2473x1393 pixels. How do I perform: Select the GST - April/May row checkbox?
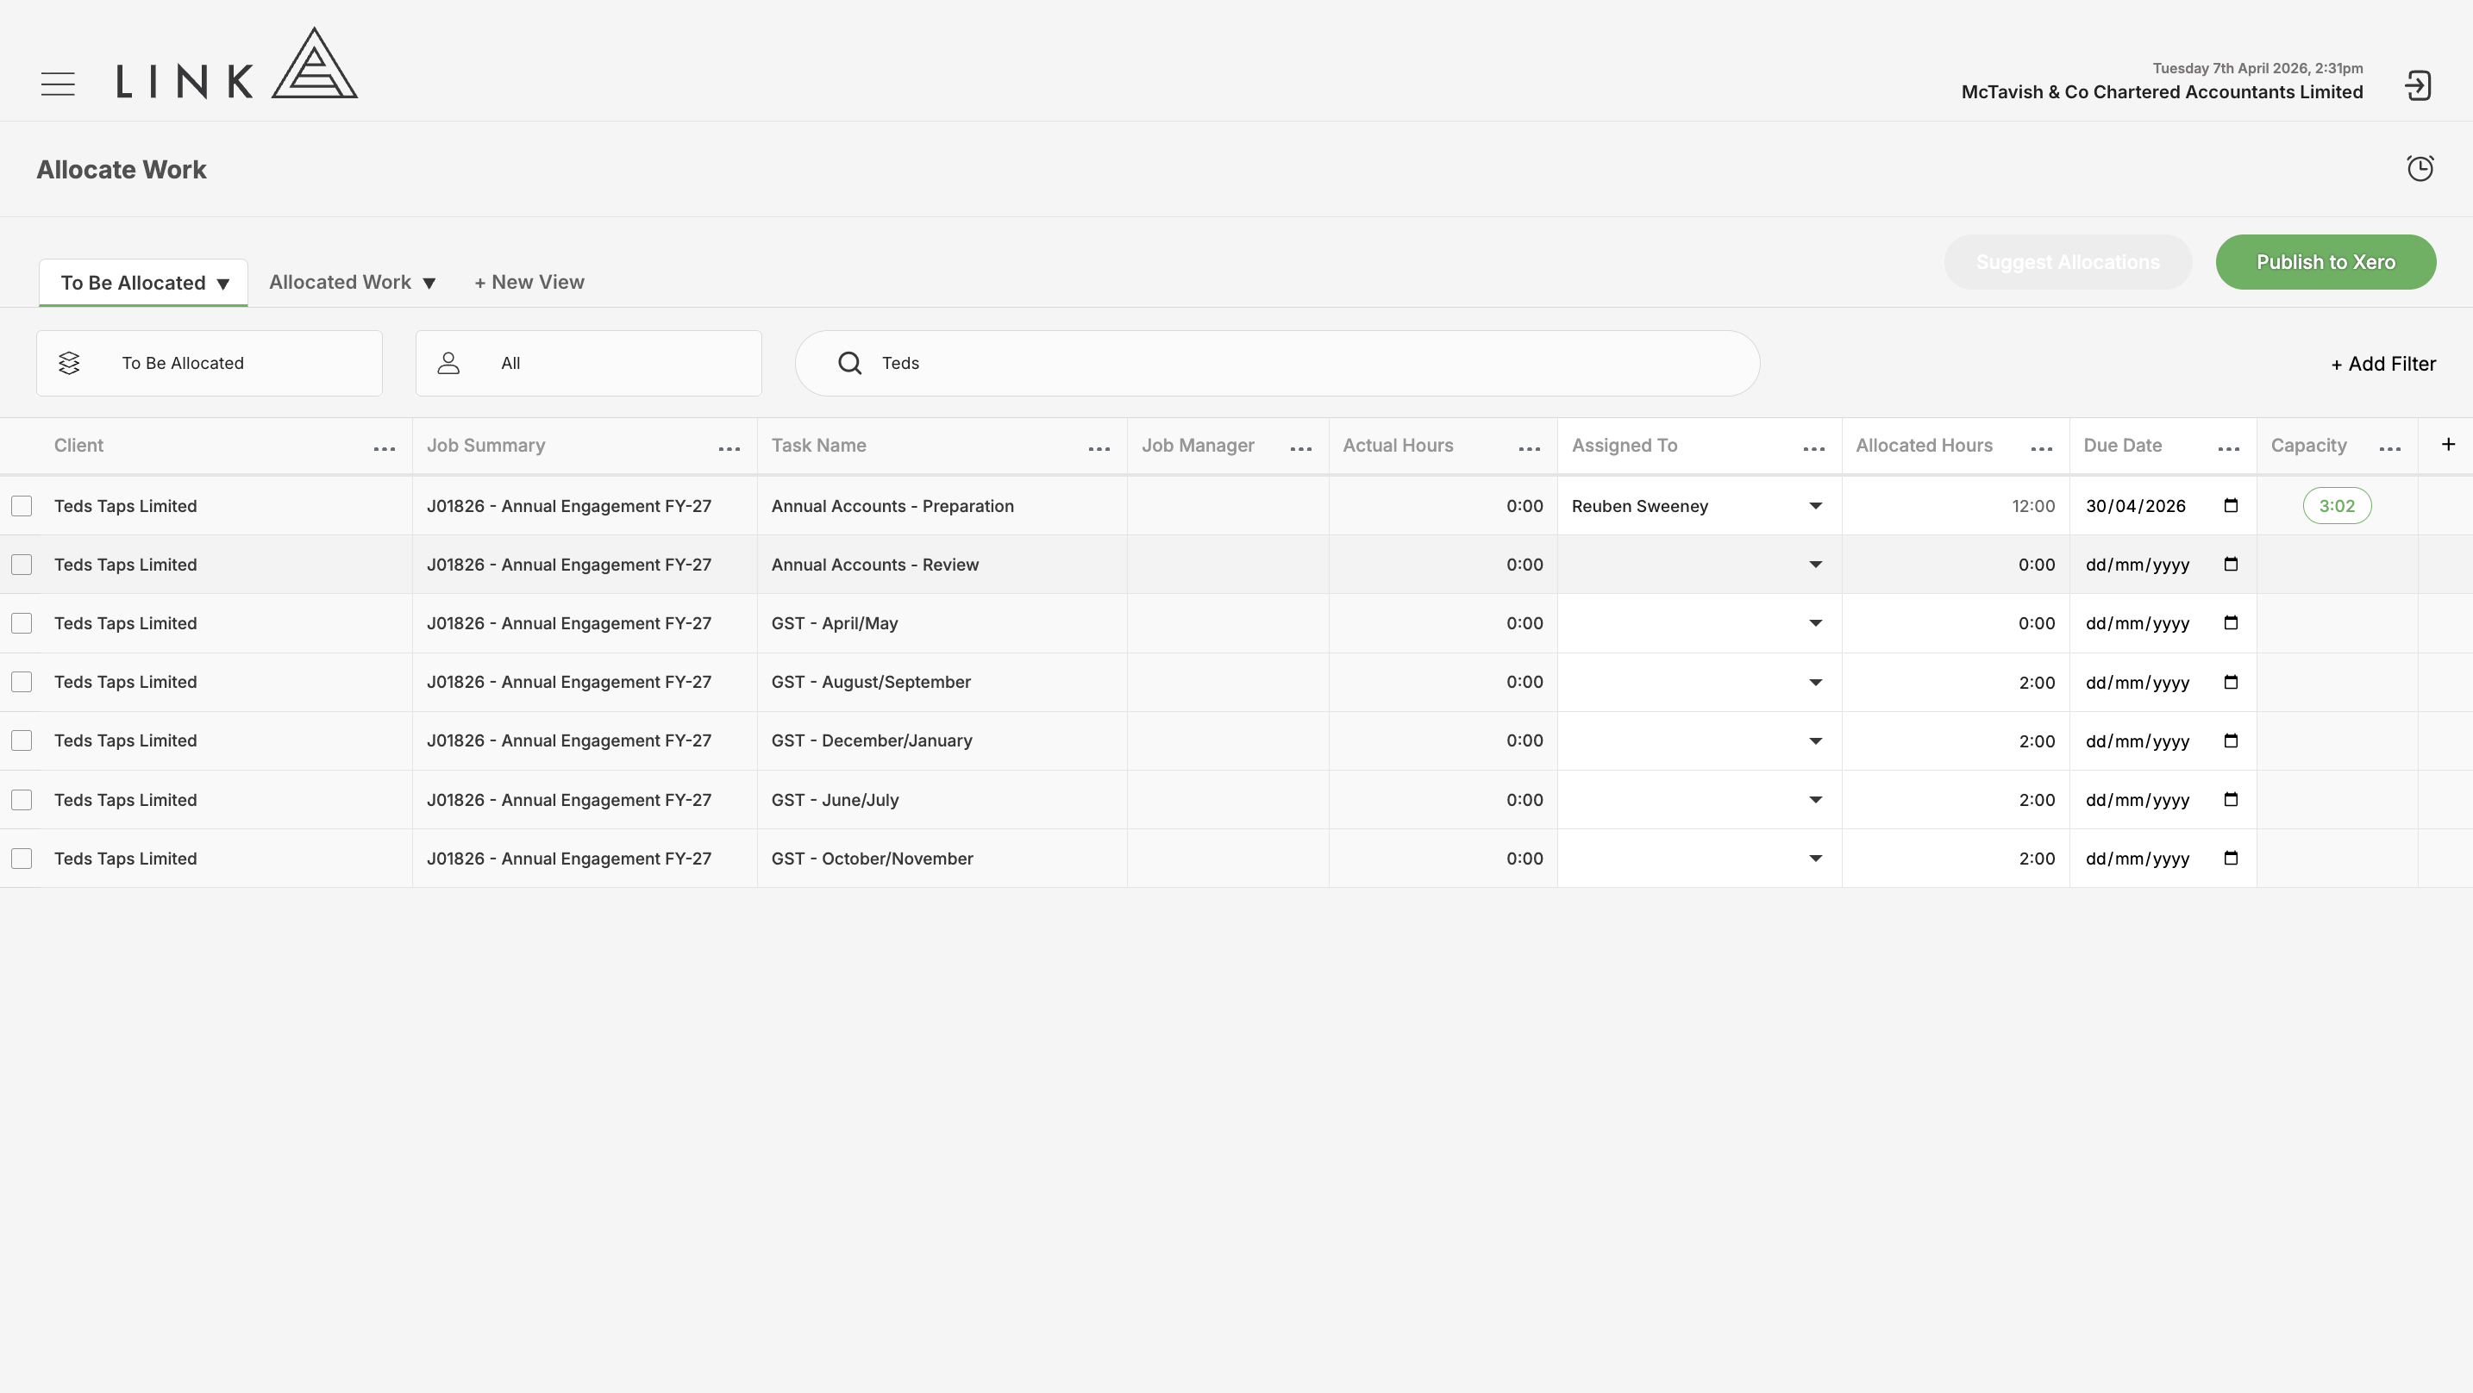pyautogui.click(x=22, y=623)
